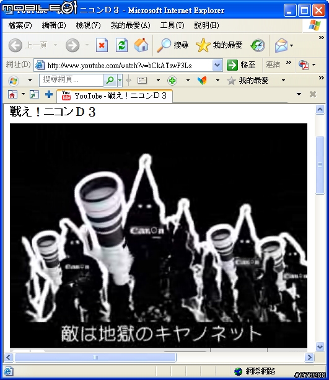Open dropdown beside Live toolbar 我的最愛

click(283, 81)
